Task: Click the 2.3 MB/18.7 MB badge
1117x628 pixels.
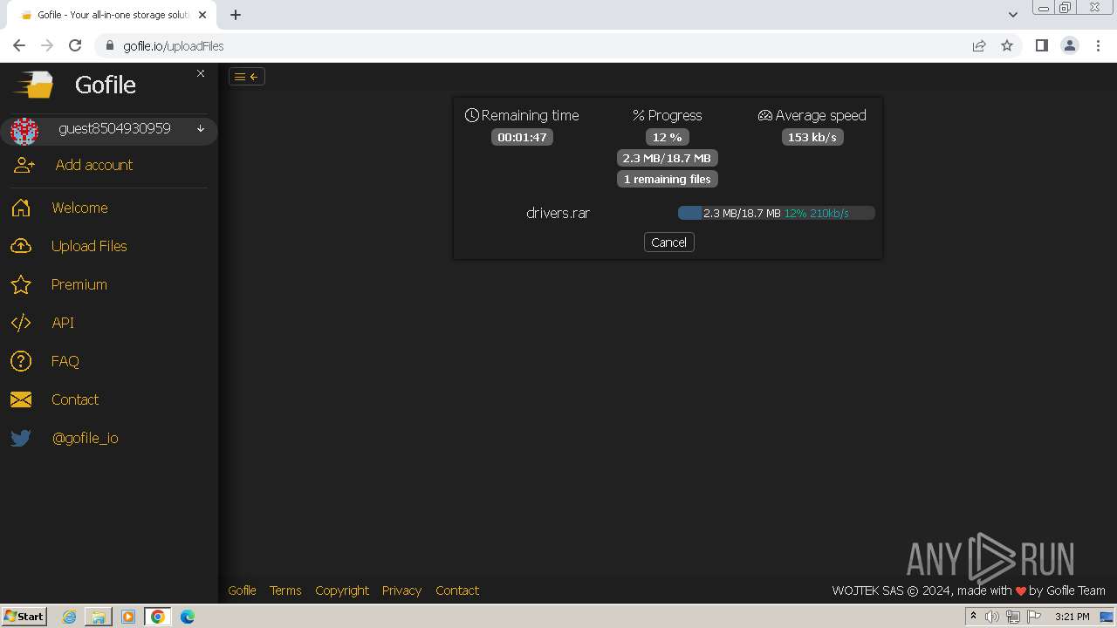Action: pyautogui.click(x=668, y=158)
